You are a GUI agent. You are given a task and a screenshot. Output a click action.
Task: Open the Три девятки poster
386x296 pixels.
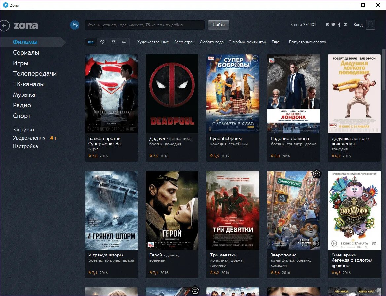[233, 210]
